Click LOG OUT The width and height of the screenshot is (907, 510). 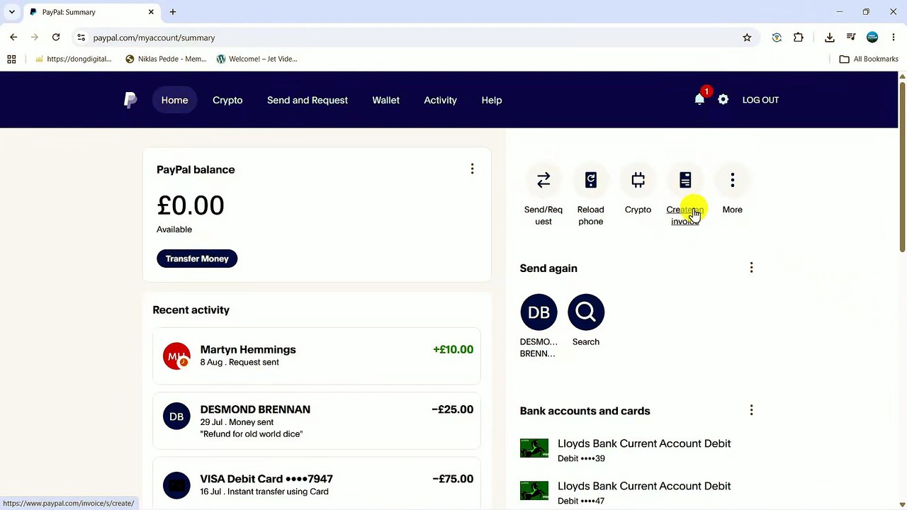pyautogui.click(x=760, y=100)
